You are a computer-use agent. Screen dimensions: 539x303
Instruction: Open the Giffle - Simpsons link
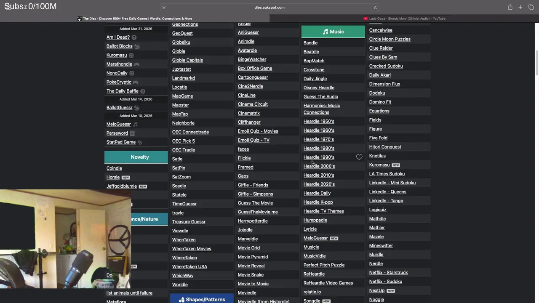(255, 194)
